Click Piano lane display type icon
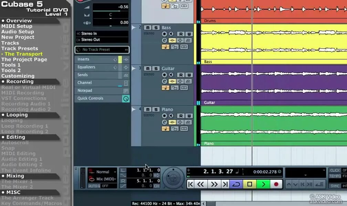The height and width of the screenshot is (206, 347). coord(184,129)
